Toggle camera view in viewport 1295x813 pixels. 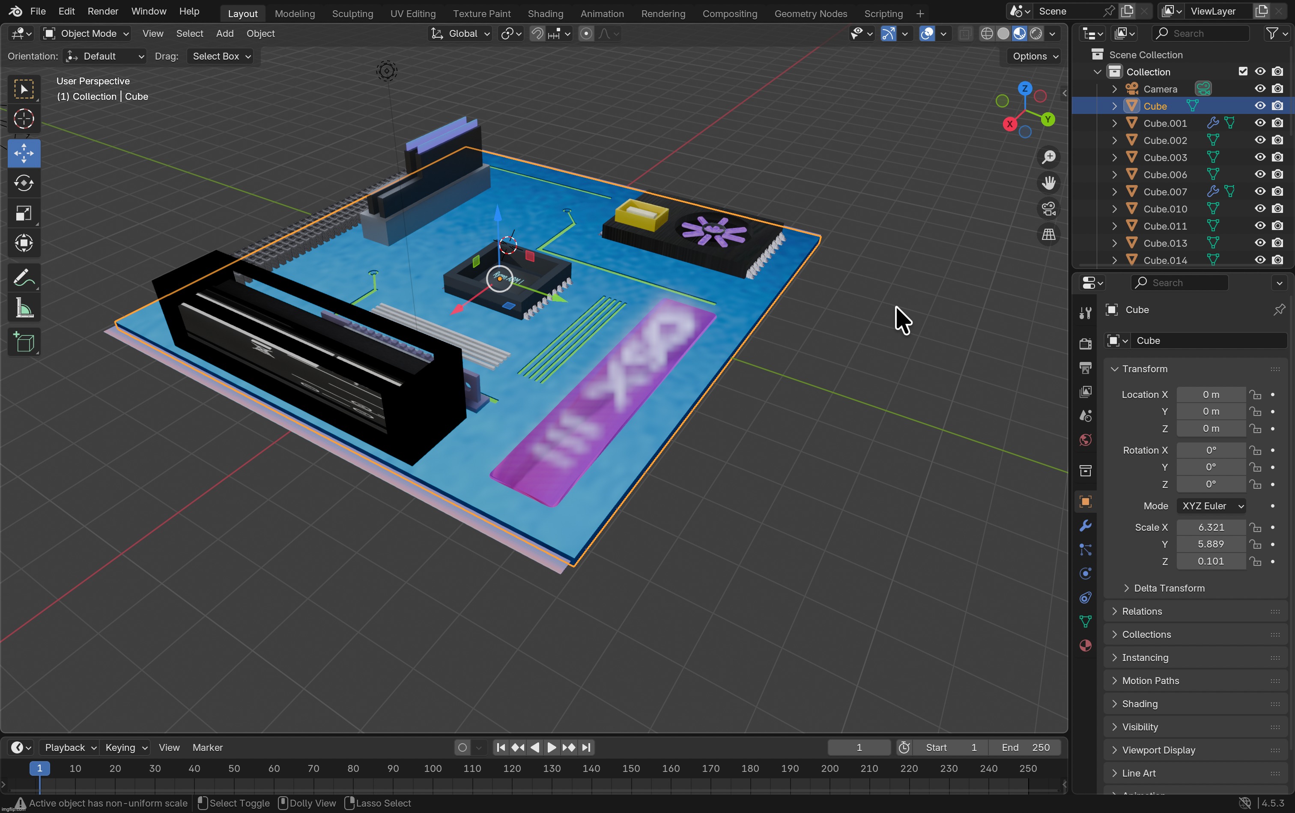point(1048,209)
